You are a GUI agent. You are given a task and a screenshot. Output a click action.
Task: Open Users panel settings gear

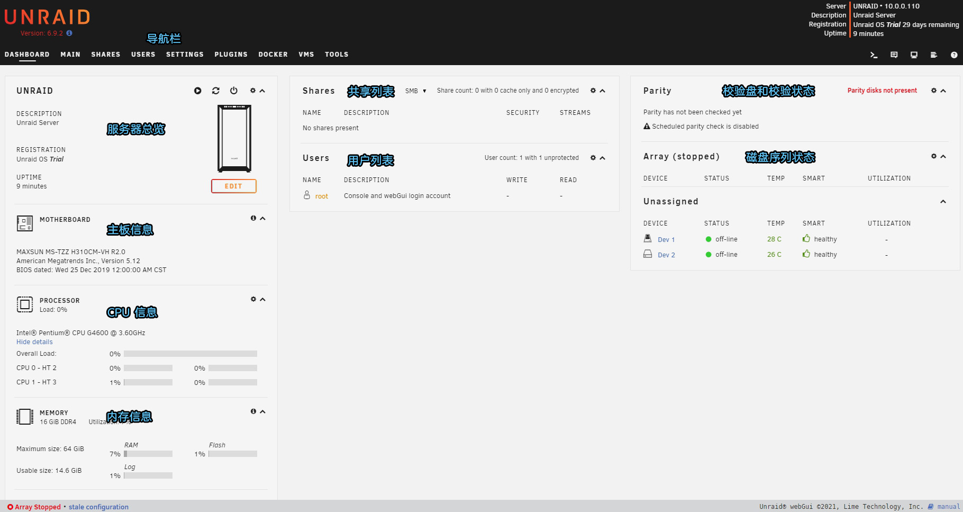[593, 158]
